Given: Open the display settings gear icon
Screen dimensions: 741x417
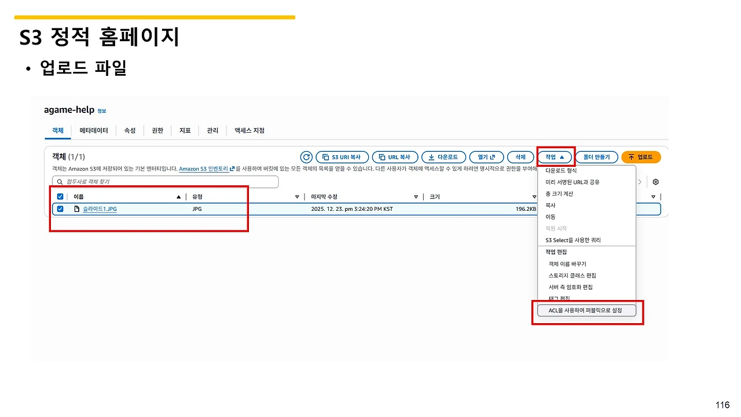Looking at the screenshot, I should [x=655, y=181].
